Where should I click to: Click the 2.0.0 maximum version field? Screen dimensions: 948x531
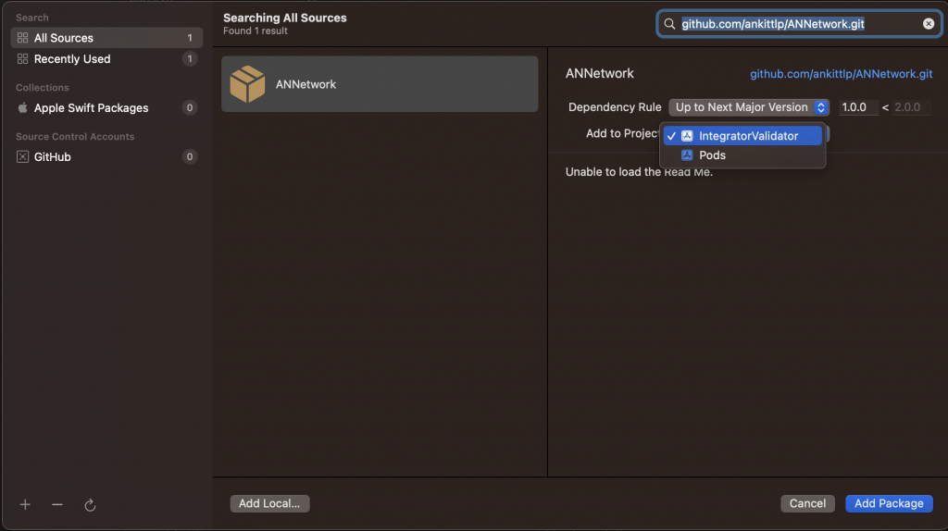(x=912, y=107)
